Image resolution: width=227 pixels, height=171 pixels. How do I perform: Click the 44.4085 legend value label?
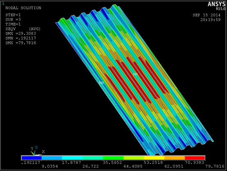point(133,166)
